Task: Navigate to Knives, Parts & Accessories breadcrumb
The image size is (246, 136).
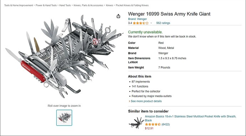Action: (88, 5)
